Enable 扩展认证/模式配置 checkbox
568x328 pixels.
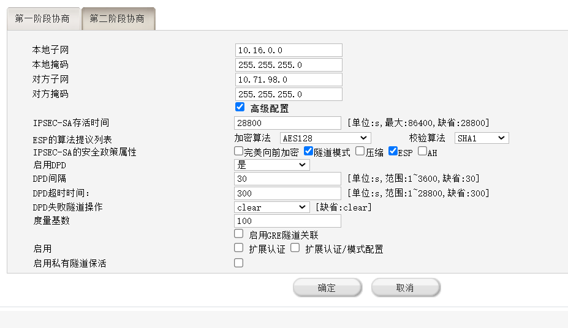[x=295, y=248]
